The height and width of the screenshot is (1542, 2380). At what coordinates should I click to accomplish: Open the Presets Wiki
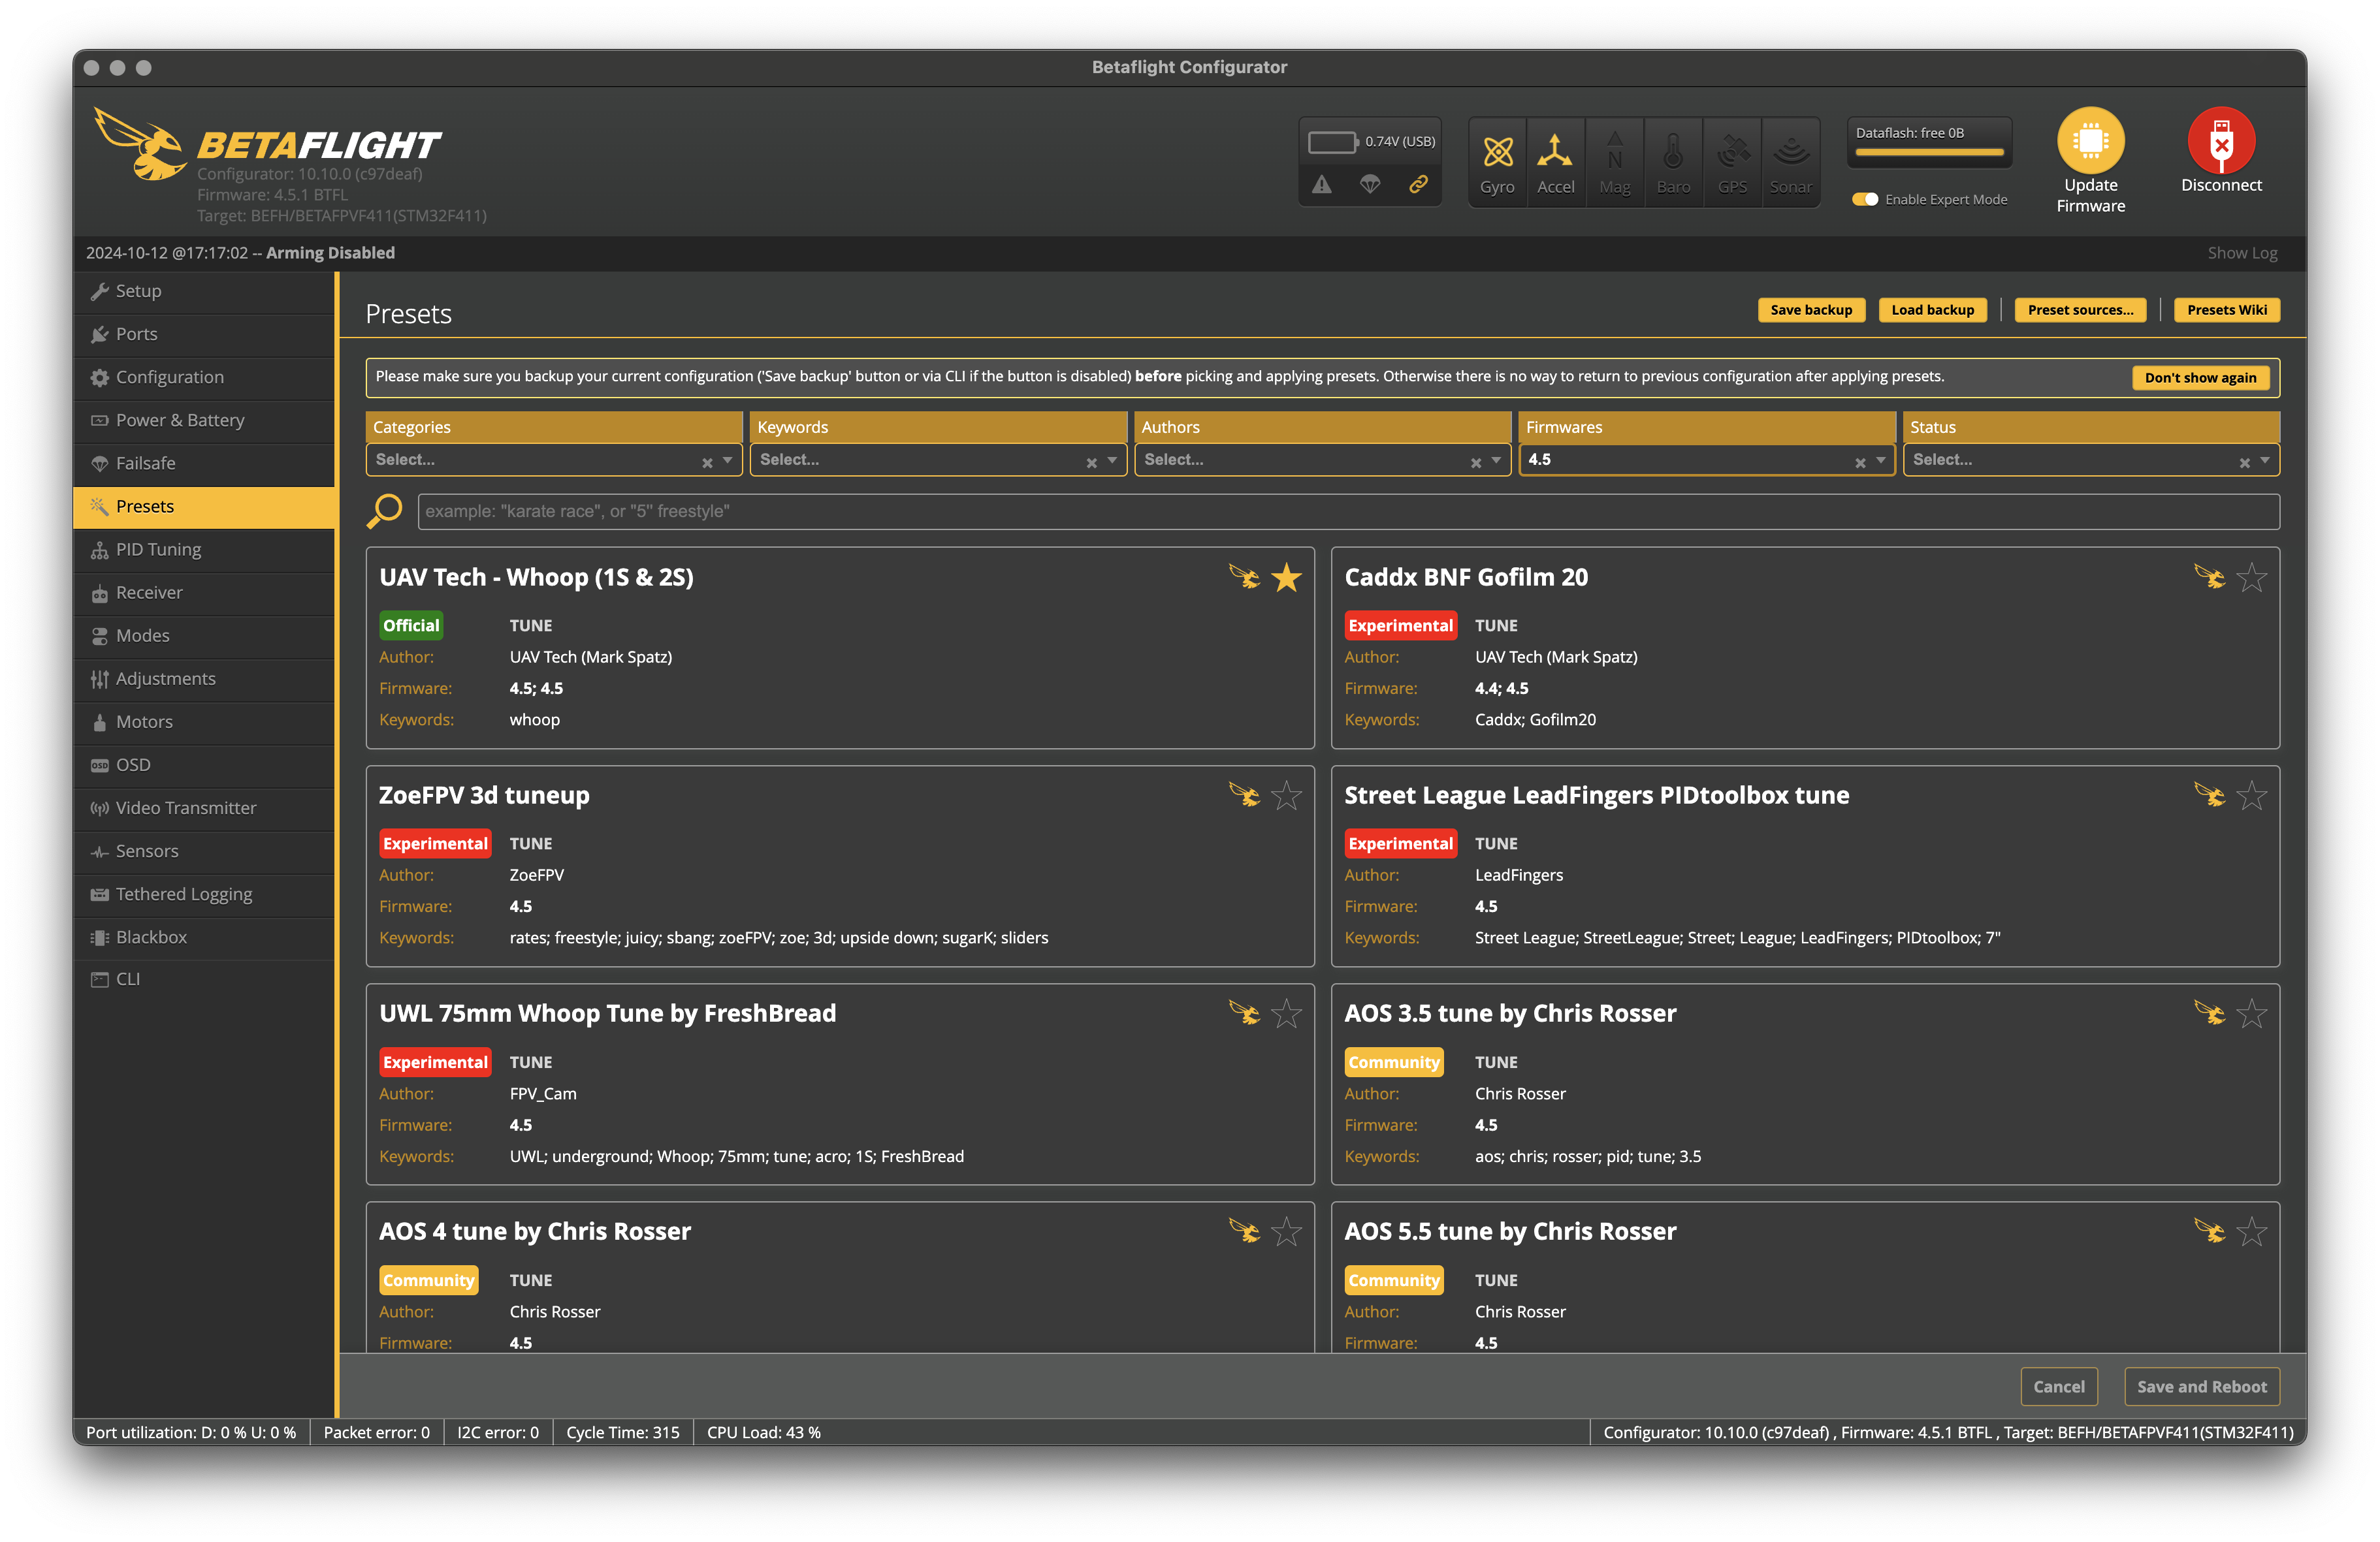pyautogui.click(x=2226, y=310)
